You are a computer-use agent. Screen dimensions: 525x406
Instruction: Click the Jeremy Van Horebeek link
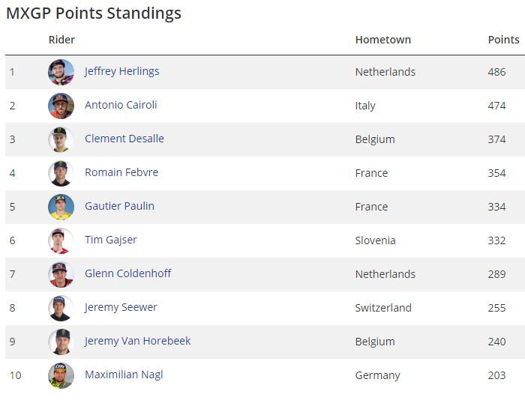click(x=137, y=341)
